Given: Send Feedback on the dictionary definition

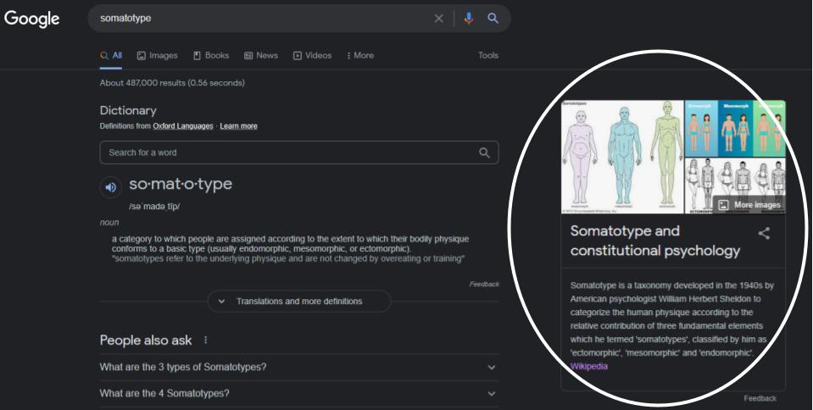Looking at the screenshot, I should point(484,284).
